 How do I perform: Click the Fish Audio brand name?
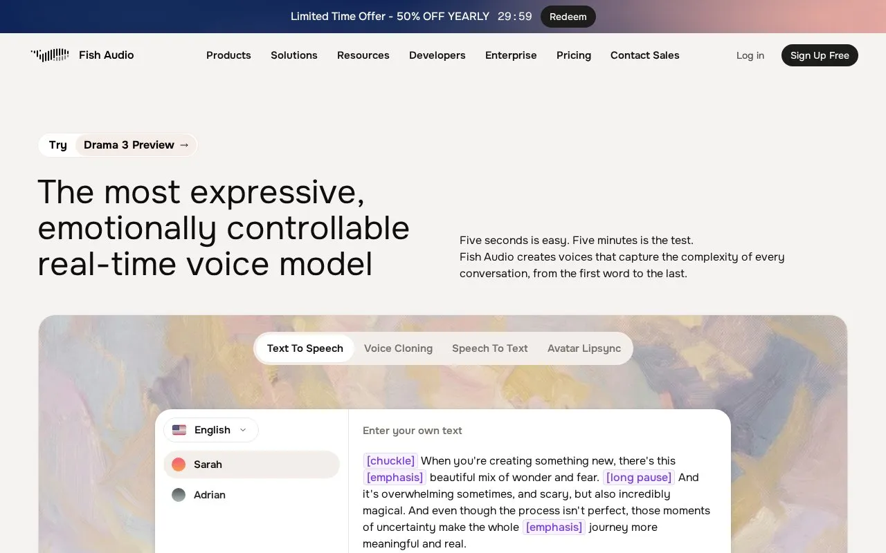pos(107,55)
